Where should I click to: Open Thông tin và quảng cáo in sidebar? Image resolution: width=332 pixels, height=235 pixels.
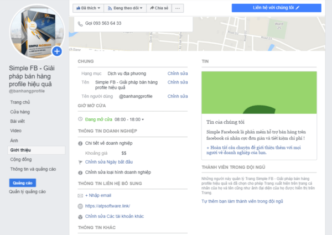click(x=33, y=169)
